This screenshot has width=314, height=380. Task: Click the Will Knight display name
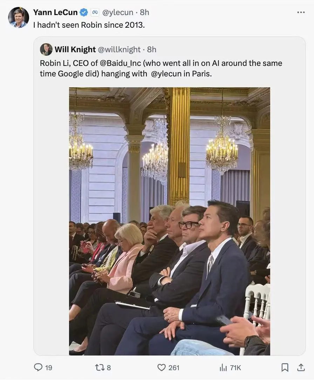point(75,49)
